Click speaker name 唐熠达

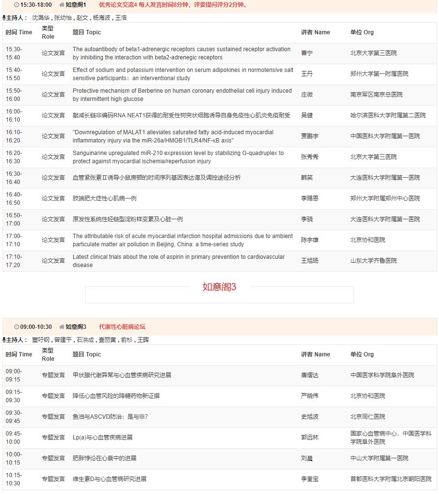(x=310, y=375)
